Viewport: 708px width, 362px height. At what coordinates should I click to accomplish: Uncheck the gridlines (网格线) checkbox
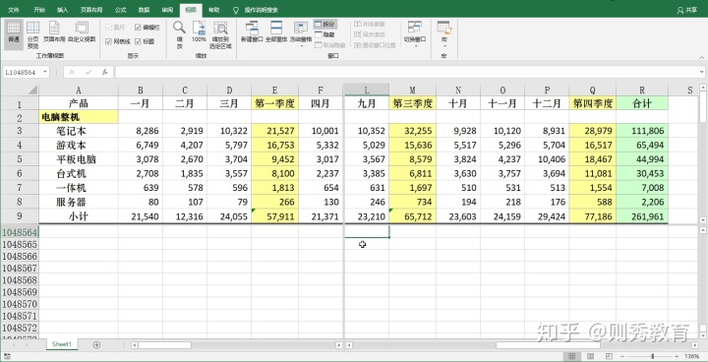108,41
